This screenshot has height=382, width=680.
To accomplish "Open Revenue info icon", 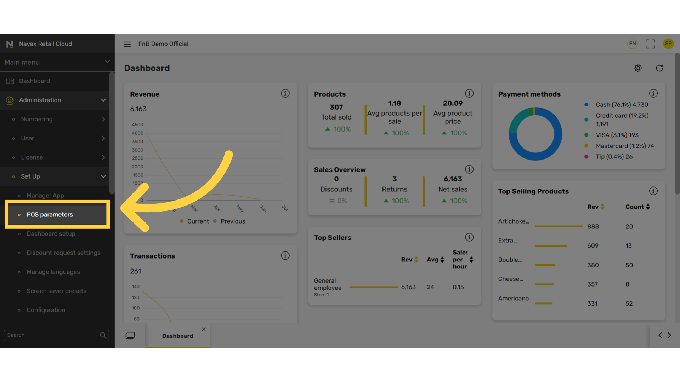I will tap(285, 93).
